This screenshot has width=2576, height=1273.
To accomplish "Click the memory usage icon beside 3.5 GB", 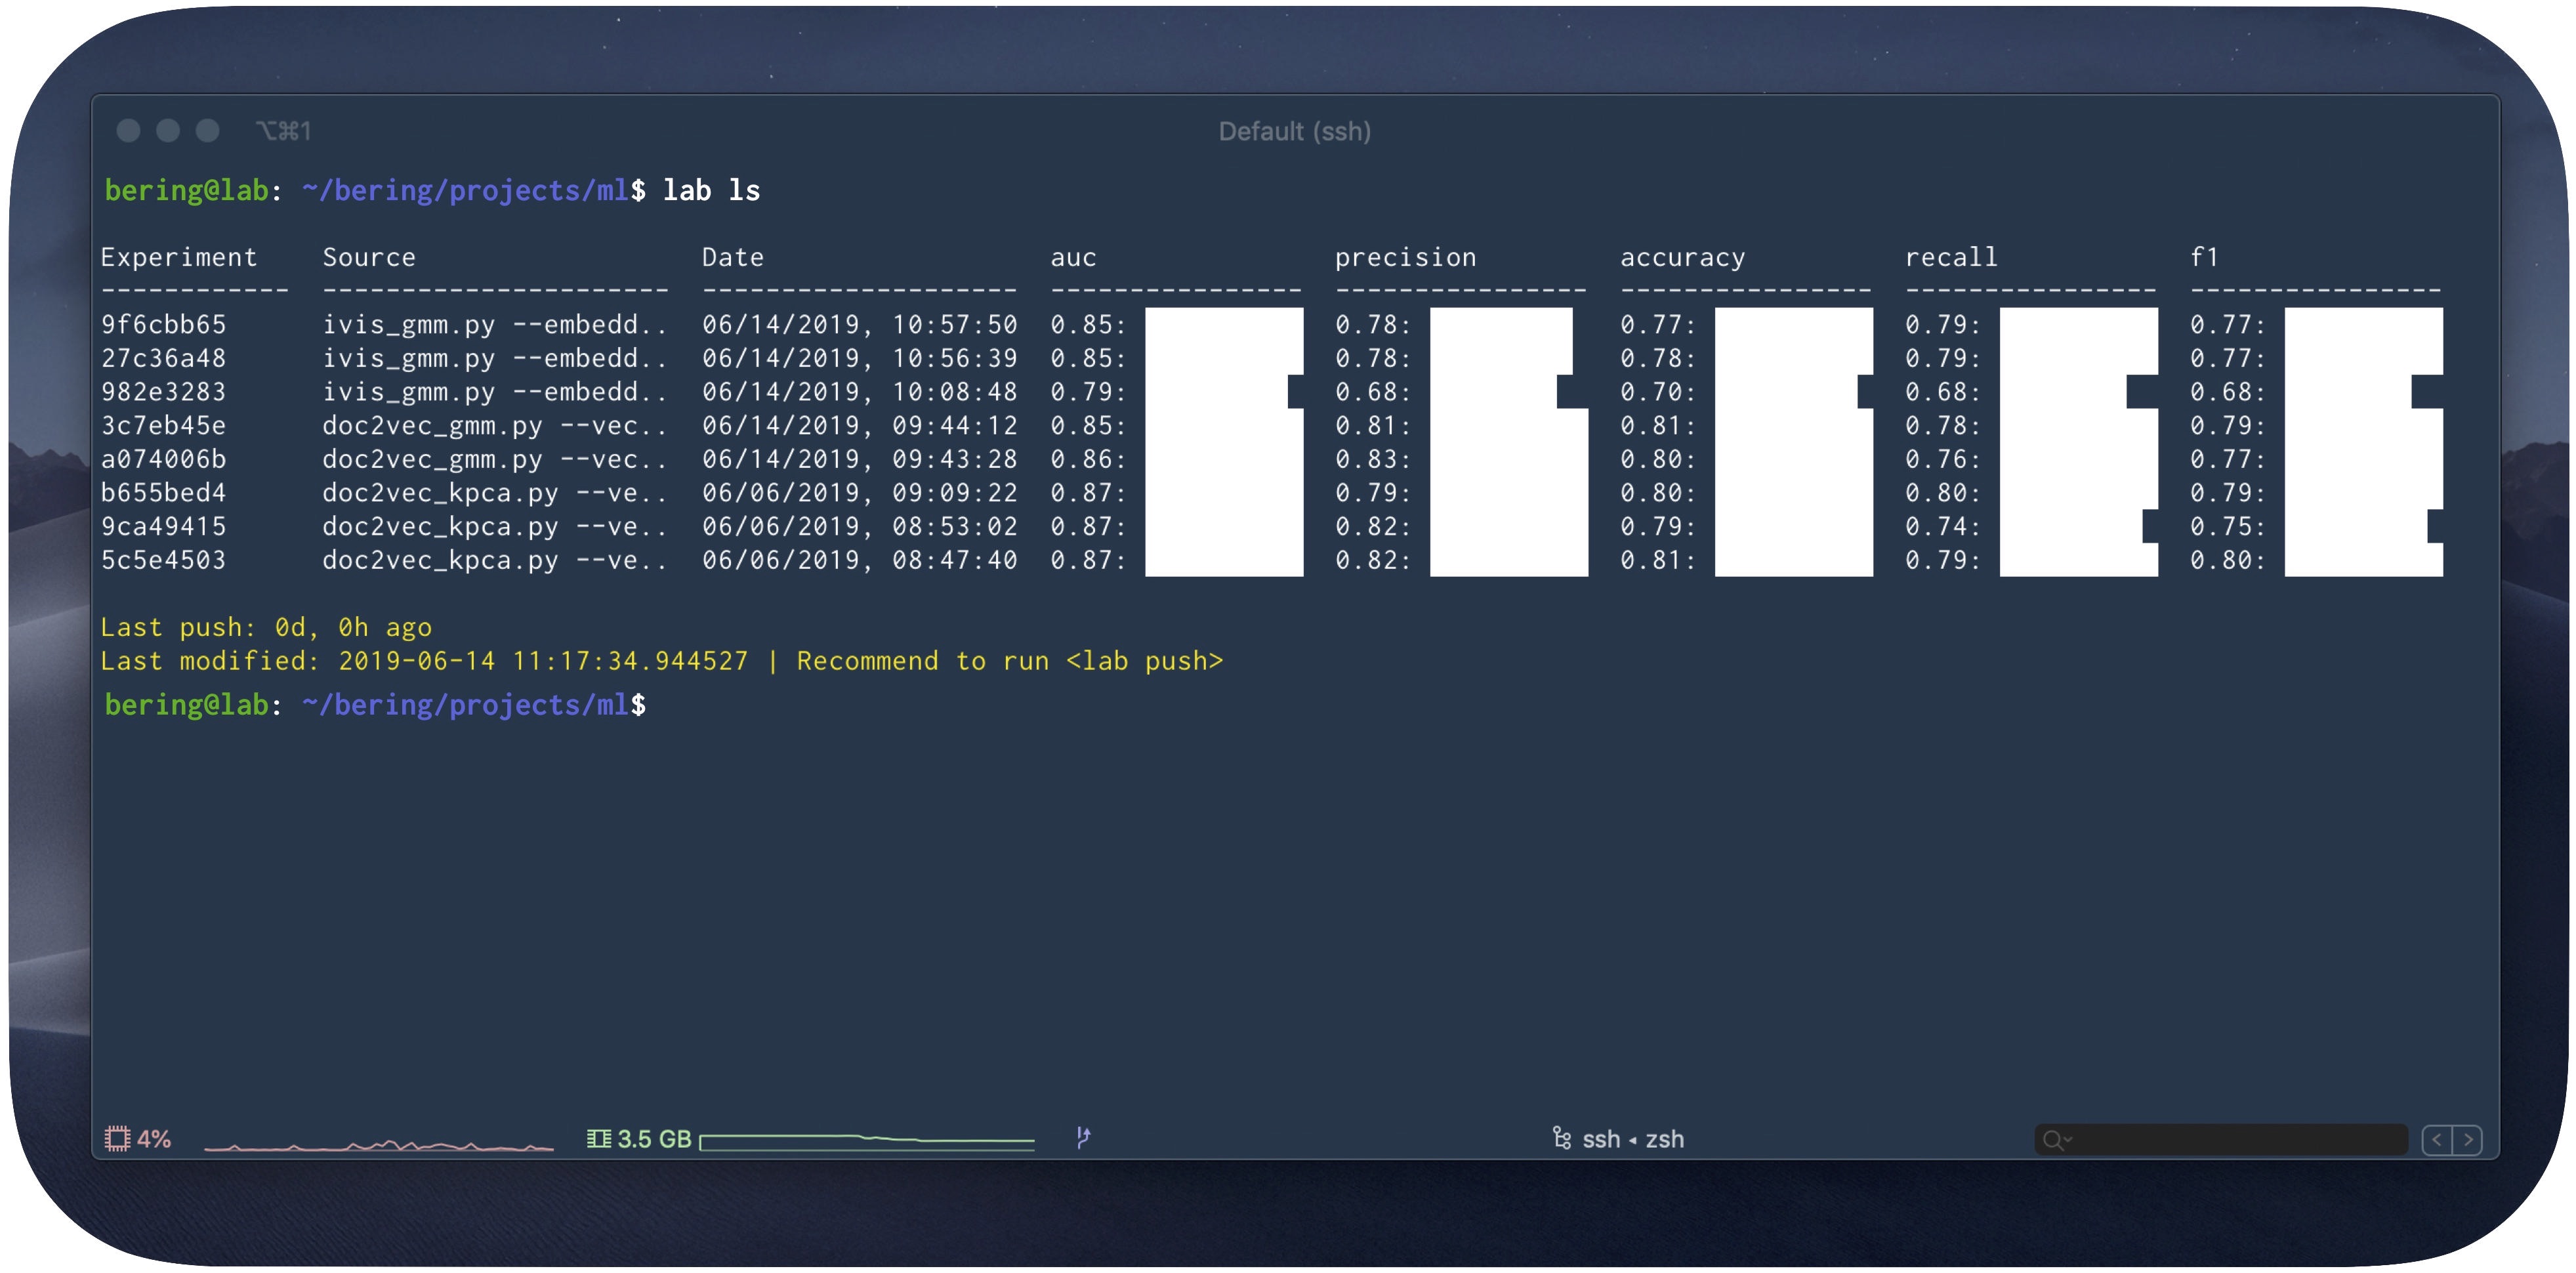I will [x=598, y=1138].
